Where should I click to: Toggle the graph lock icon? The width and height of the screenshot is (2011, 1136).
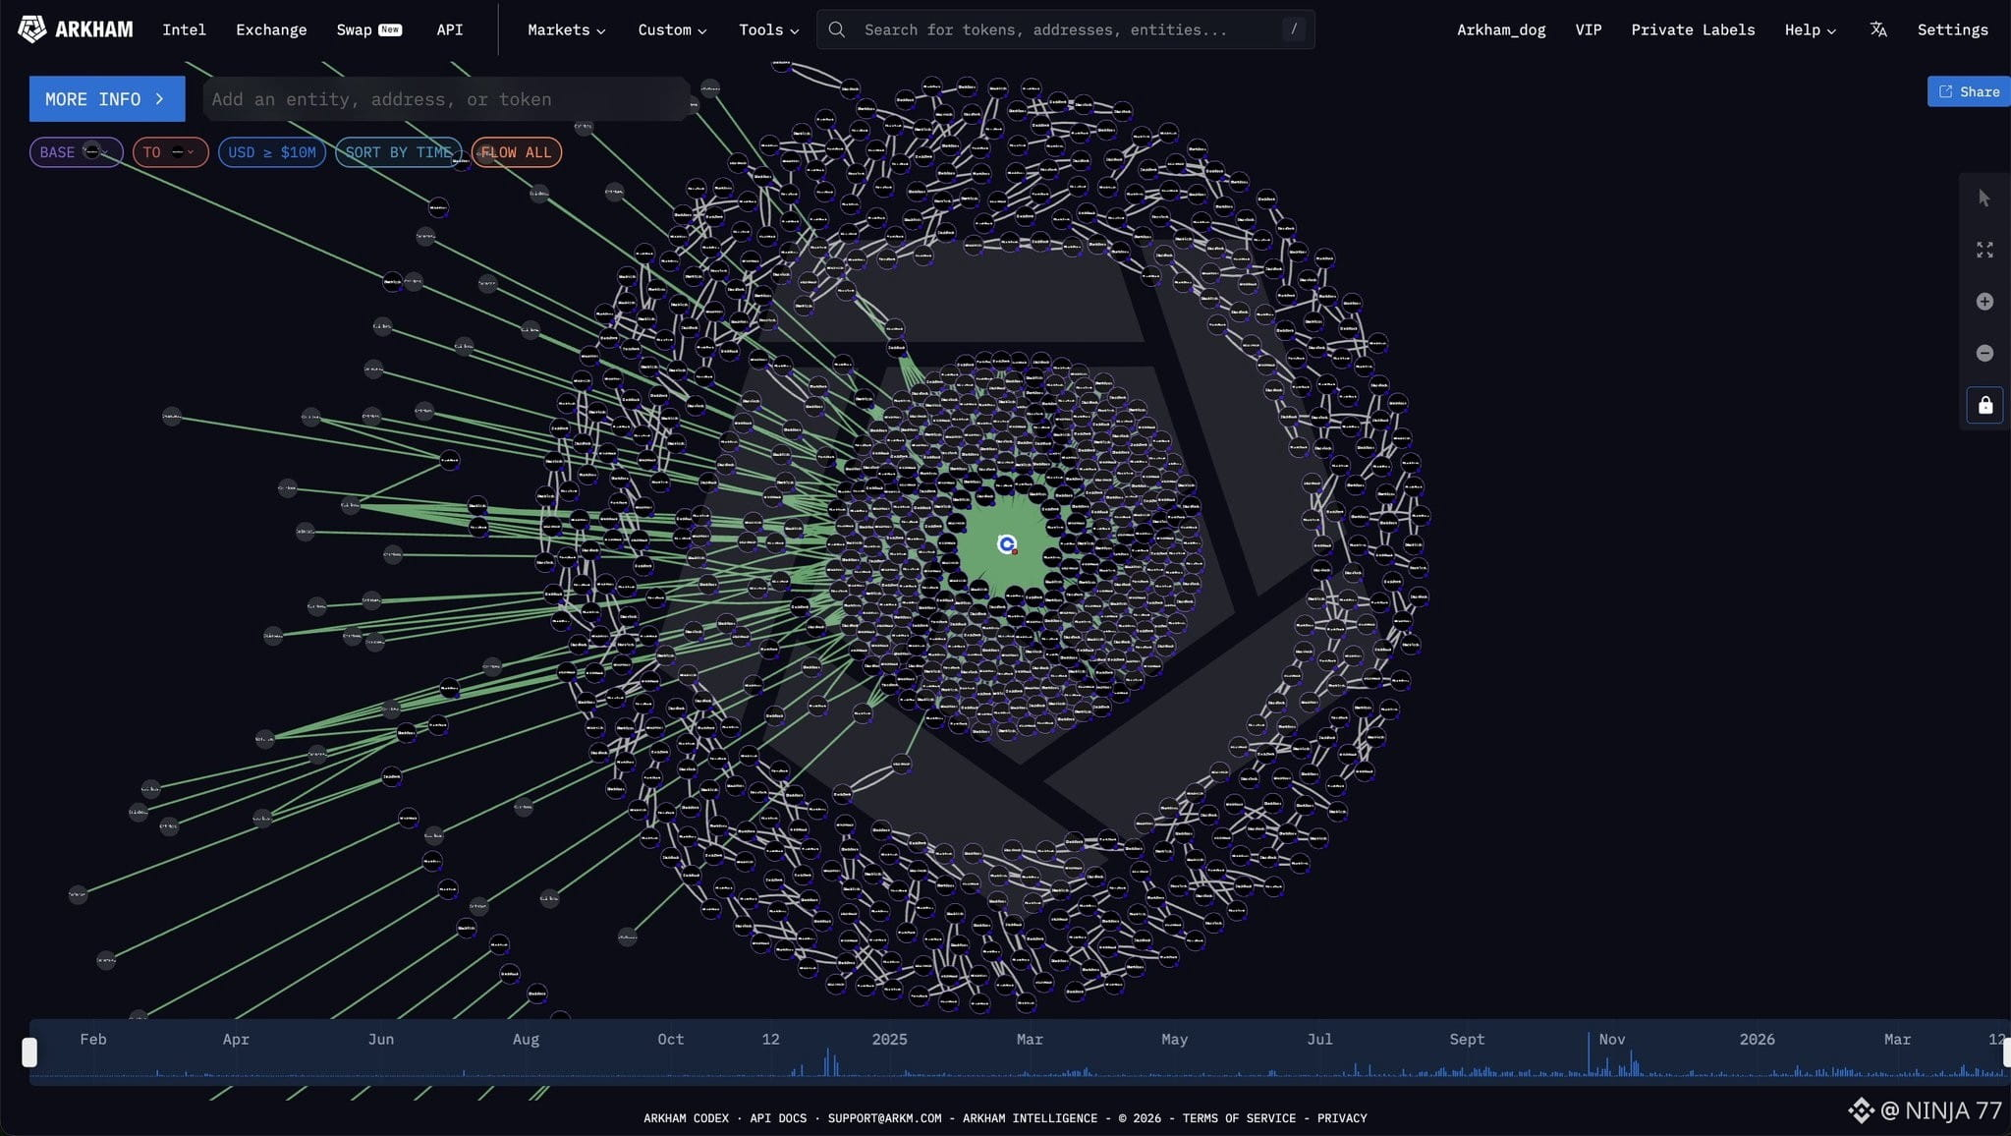[x=1984, y=405]
